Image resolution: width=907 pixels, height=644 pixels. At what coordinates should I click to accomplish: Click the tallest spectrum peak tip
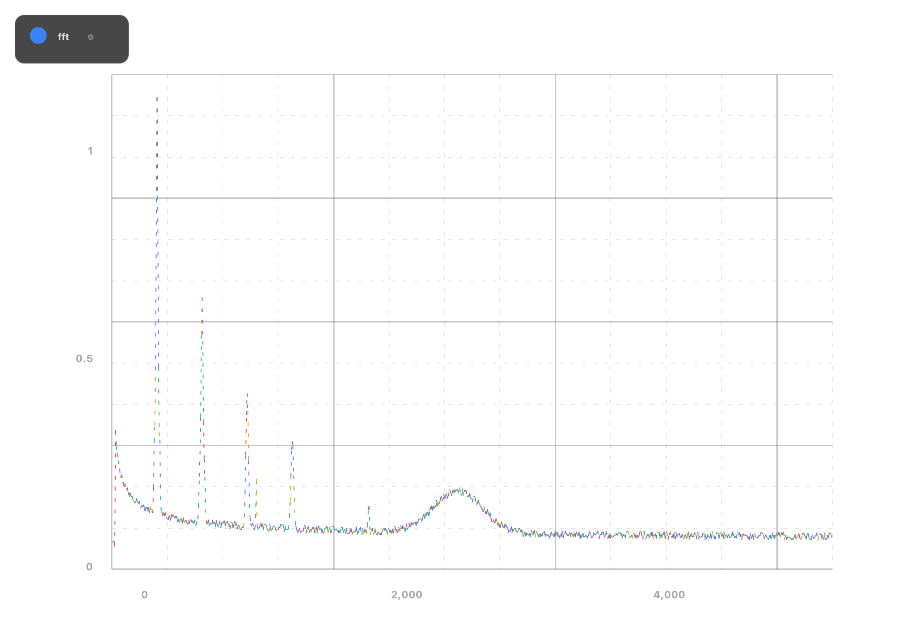click(x=157, y=98)
